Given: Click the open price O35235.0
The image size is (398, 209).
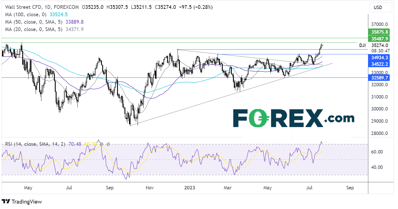Looking at the screenshot, I should 93,7.
